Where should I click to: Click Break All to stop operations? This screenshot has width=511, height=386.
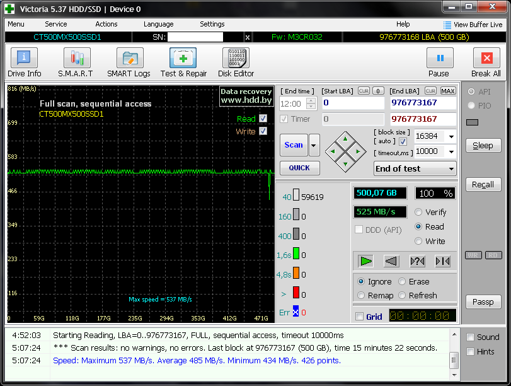(486, 62)
